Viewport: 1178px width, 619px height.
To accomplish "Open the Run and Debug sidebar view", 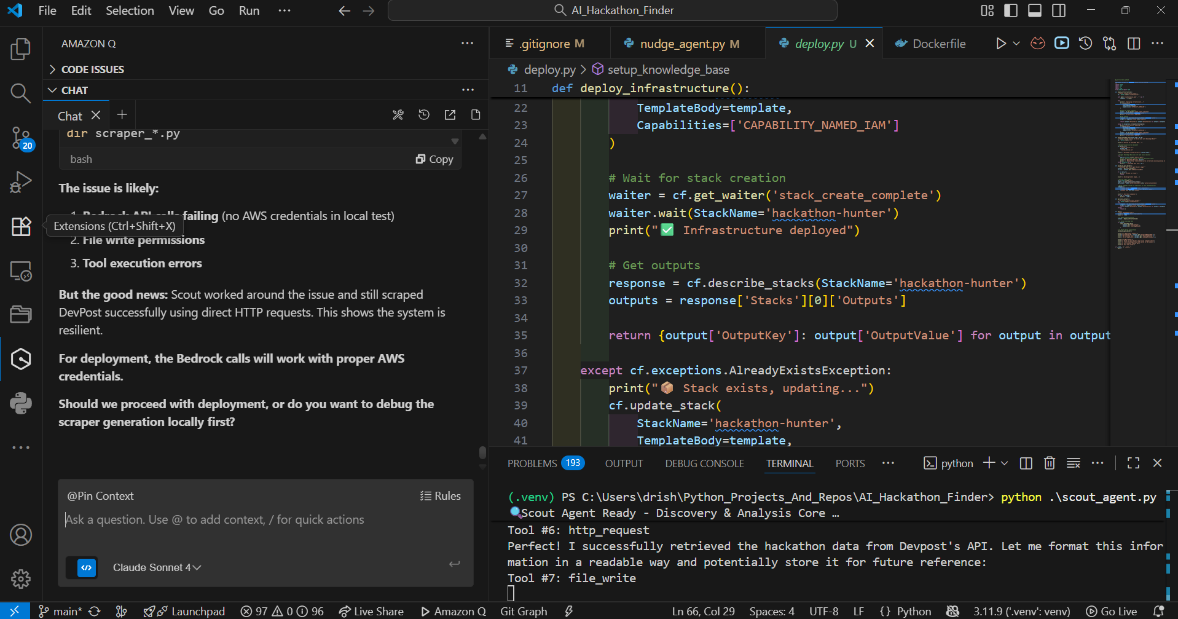I will coord(20,182).
